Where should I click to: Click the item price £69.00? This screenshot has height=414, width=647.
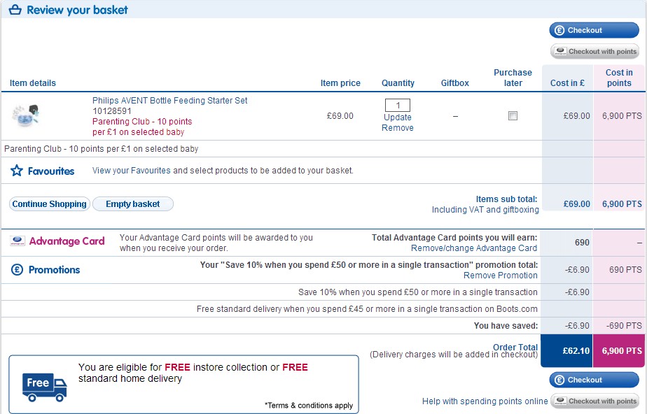(340, 116)
